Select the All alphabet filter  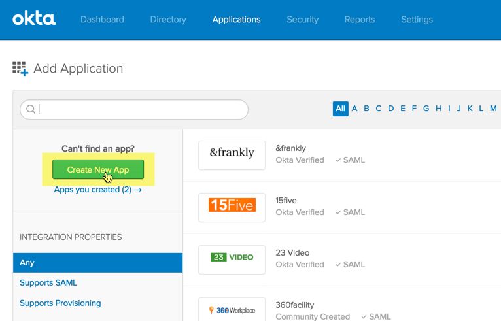coord(340,109)
